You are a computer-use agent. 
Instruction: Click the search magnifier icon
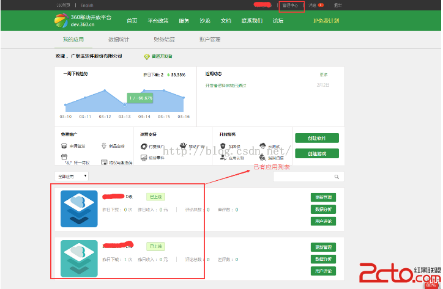click(x=337, y=177)
